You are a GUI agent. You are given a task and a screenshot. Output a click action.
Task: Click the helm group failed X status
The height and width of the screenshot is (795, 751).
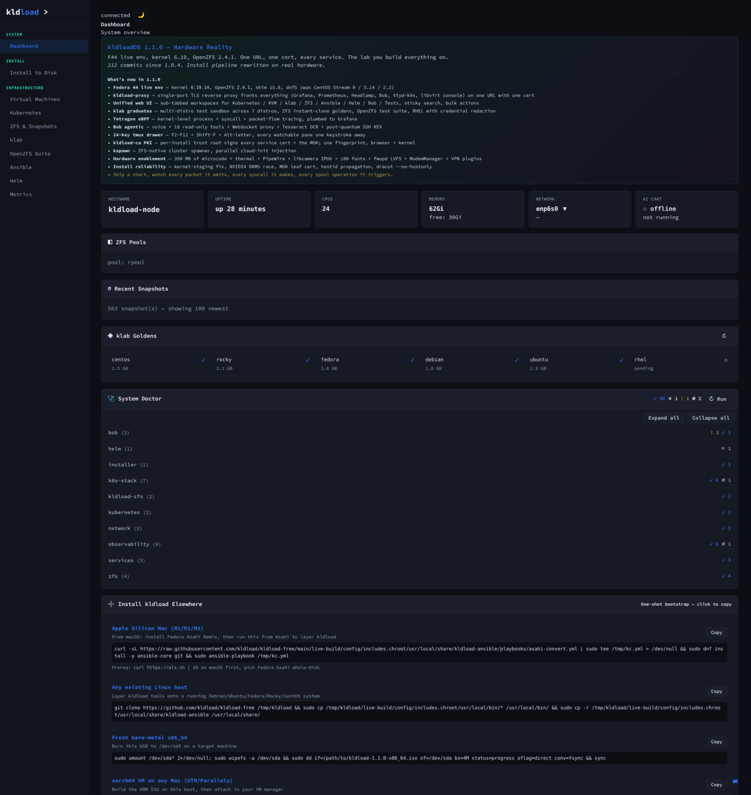726,449
